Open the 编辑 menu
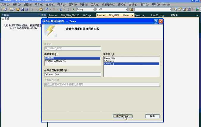The height and width of the screenshot is (127, 201). [x=17, y=4]
